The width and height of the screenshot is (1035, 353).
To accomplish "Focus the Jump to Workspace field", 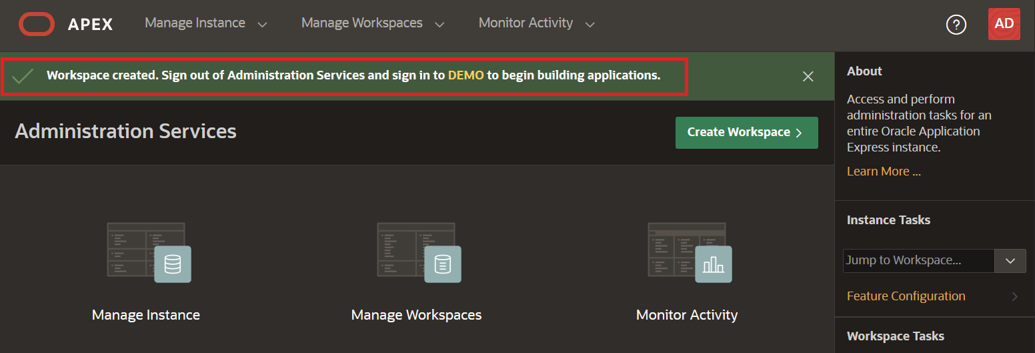I will click(918, 261).
